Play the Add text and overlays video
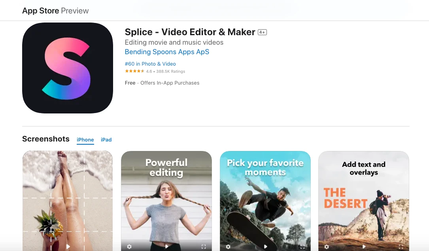 click(x=364, y=247)
